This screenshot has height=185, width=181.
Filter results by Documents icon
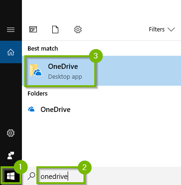55,30
